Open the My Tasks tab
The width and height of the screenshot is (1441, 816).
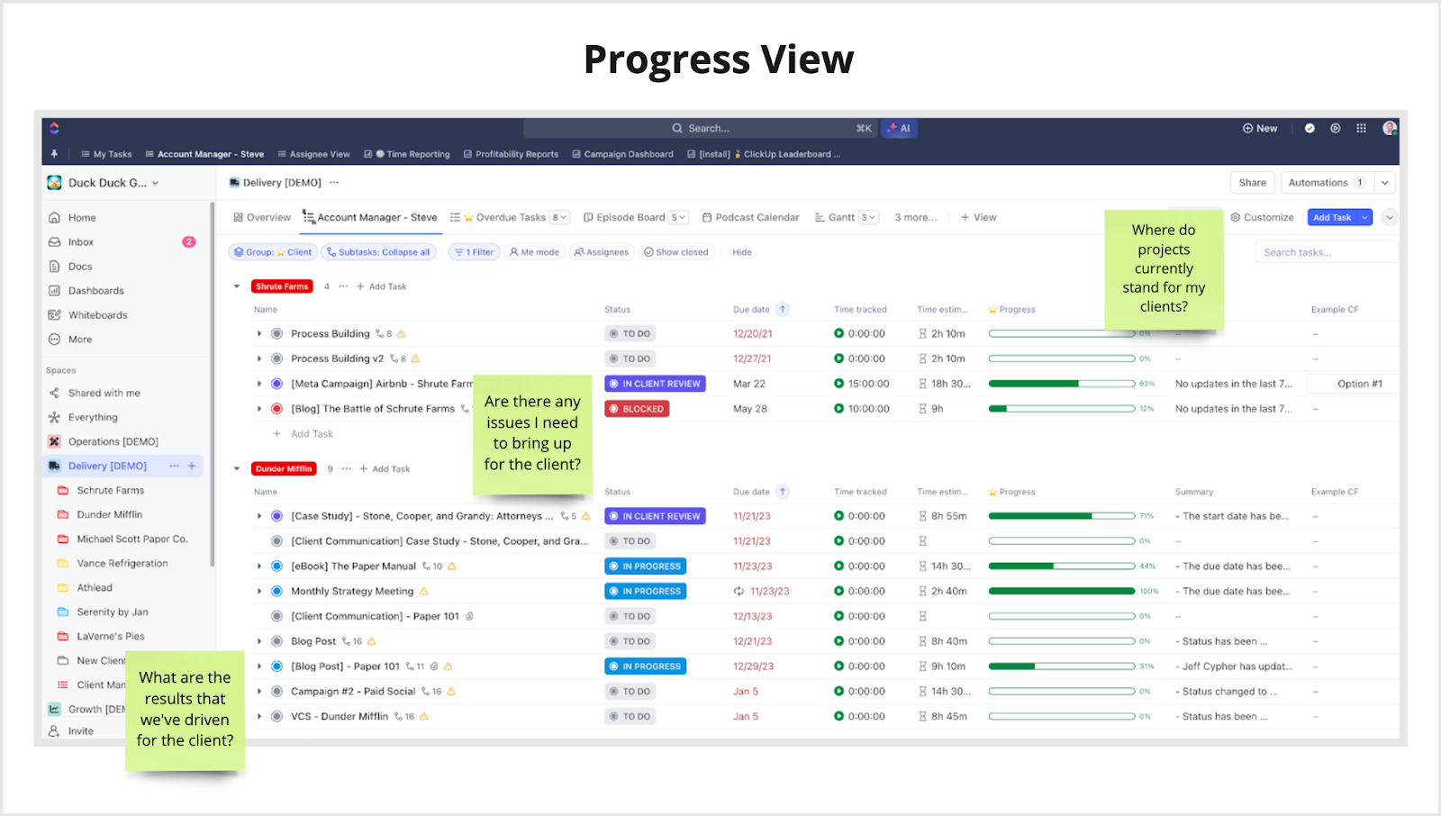click(106, 154)
